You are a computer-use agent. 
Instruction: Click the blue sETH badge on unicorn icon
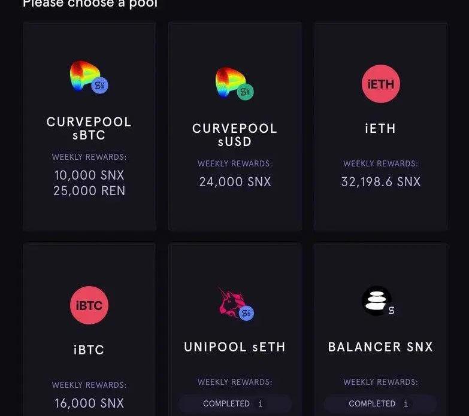tap(246, 313)
